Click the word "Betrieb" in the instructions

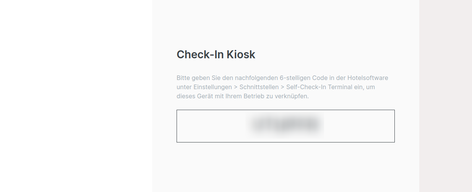pos(254,96)
